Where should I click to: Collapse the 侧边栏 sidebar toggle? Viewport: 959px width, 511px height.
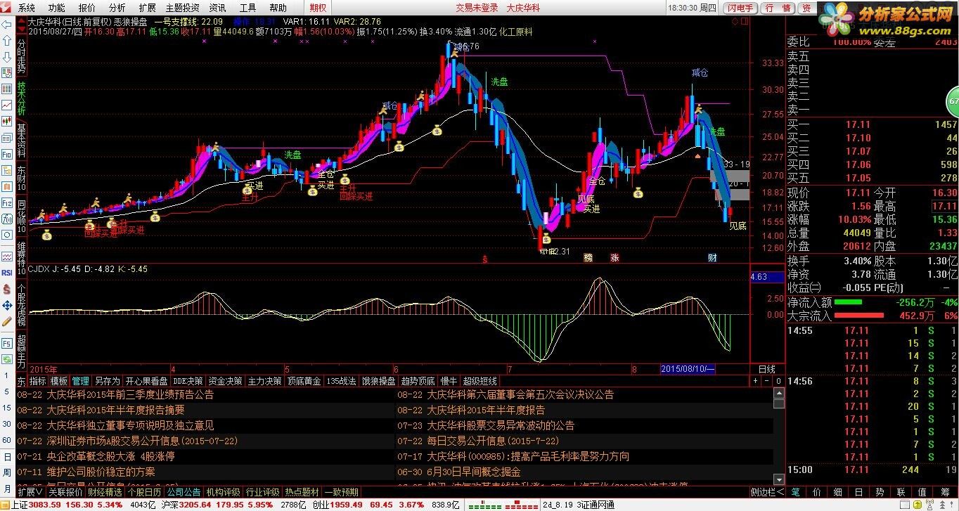coord(766,492)
